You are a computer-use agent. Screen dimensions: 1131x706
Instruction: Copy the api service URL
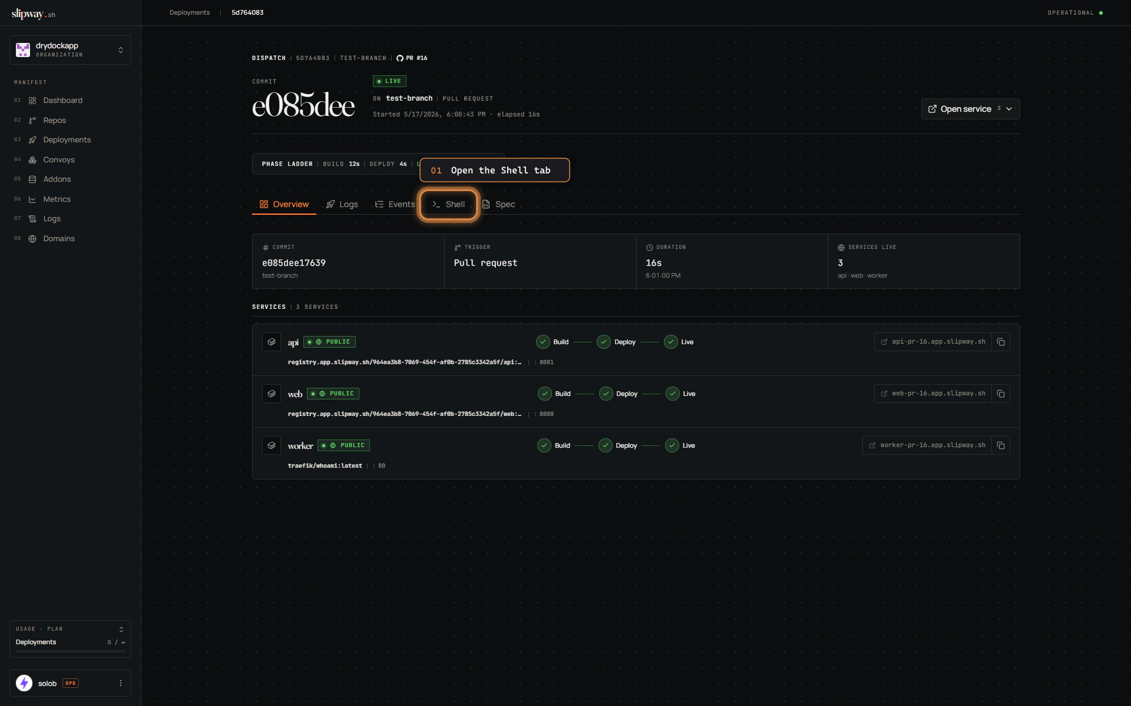1001,342
